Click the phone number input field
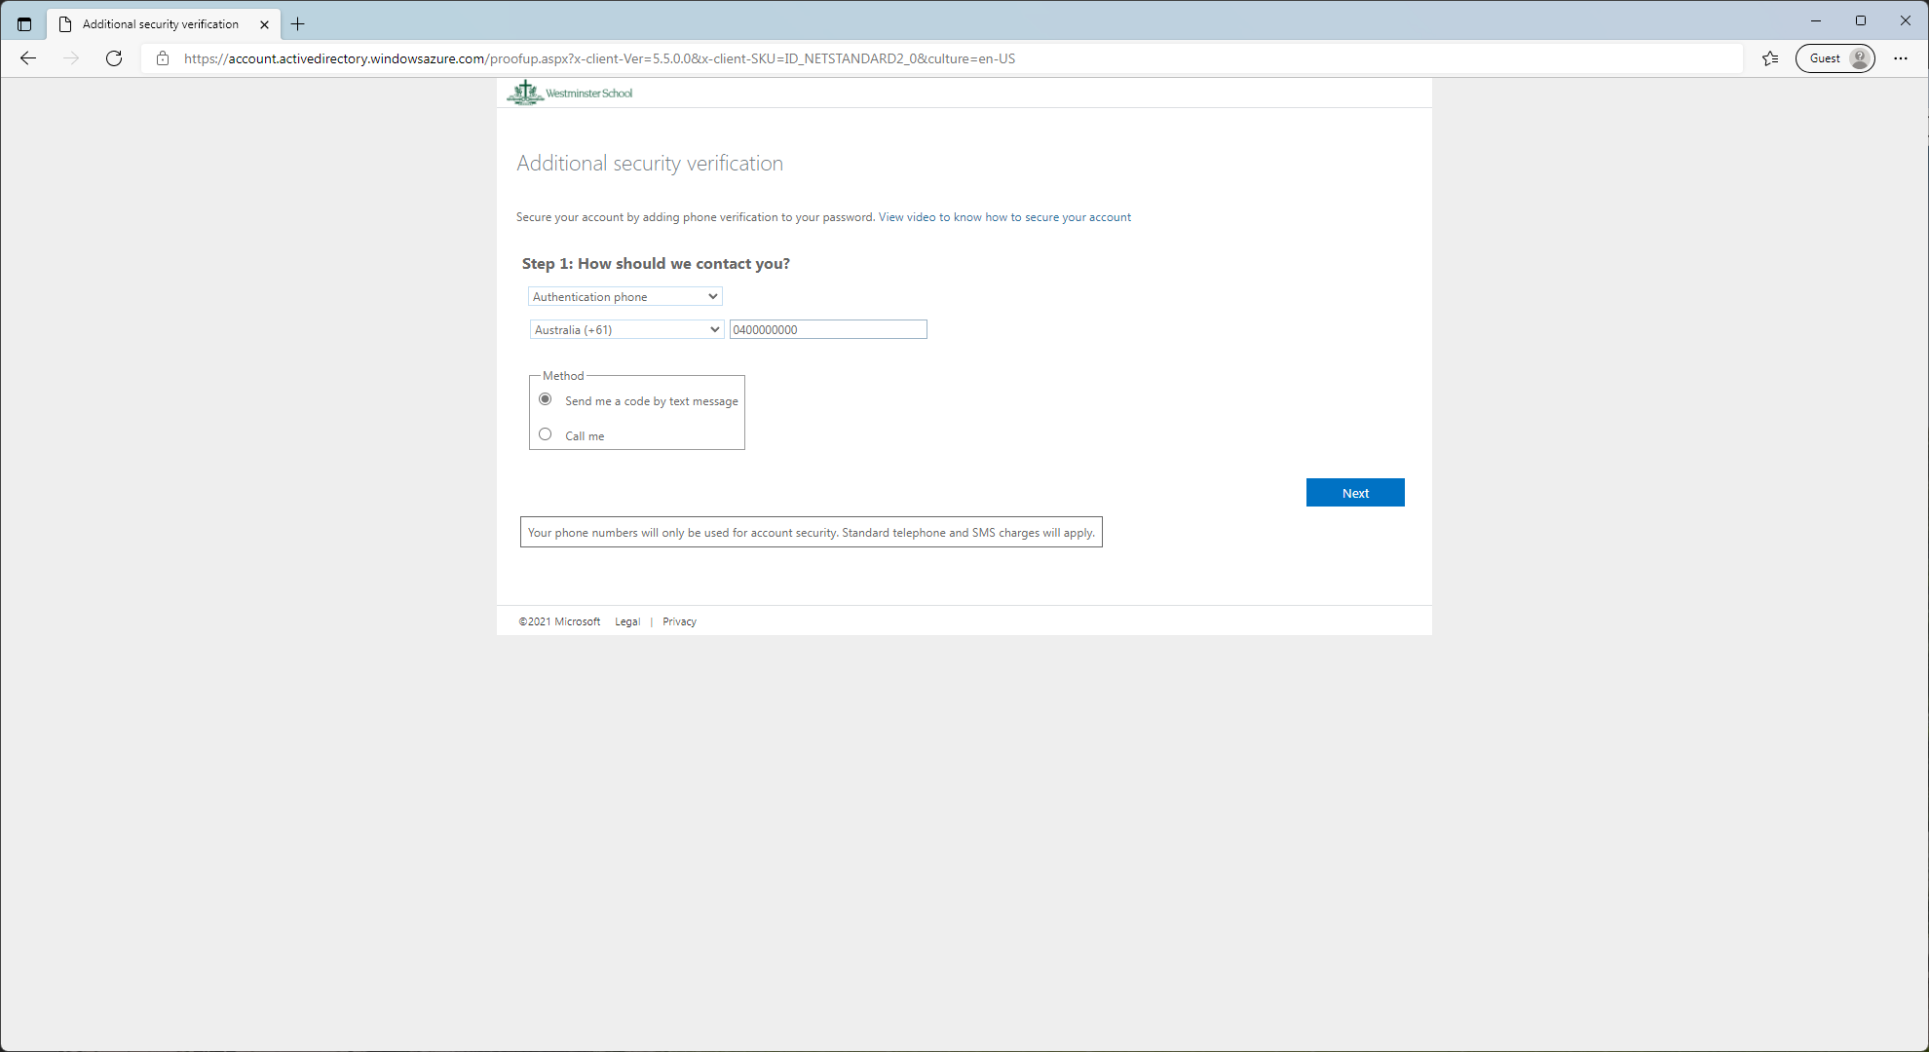1929x1052 pixels. [x=827, y=329]
